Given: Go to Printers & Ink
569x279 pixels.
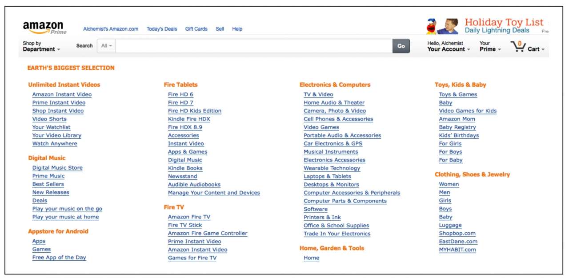Looking at the screenshot, I should pyautogui.click(x=322, y=218).
